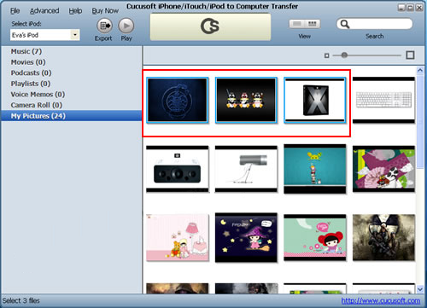Select the purple panda collage thumbnail

383,169
